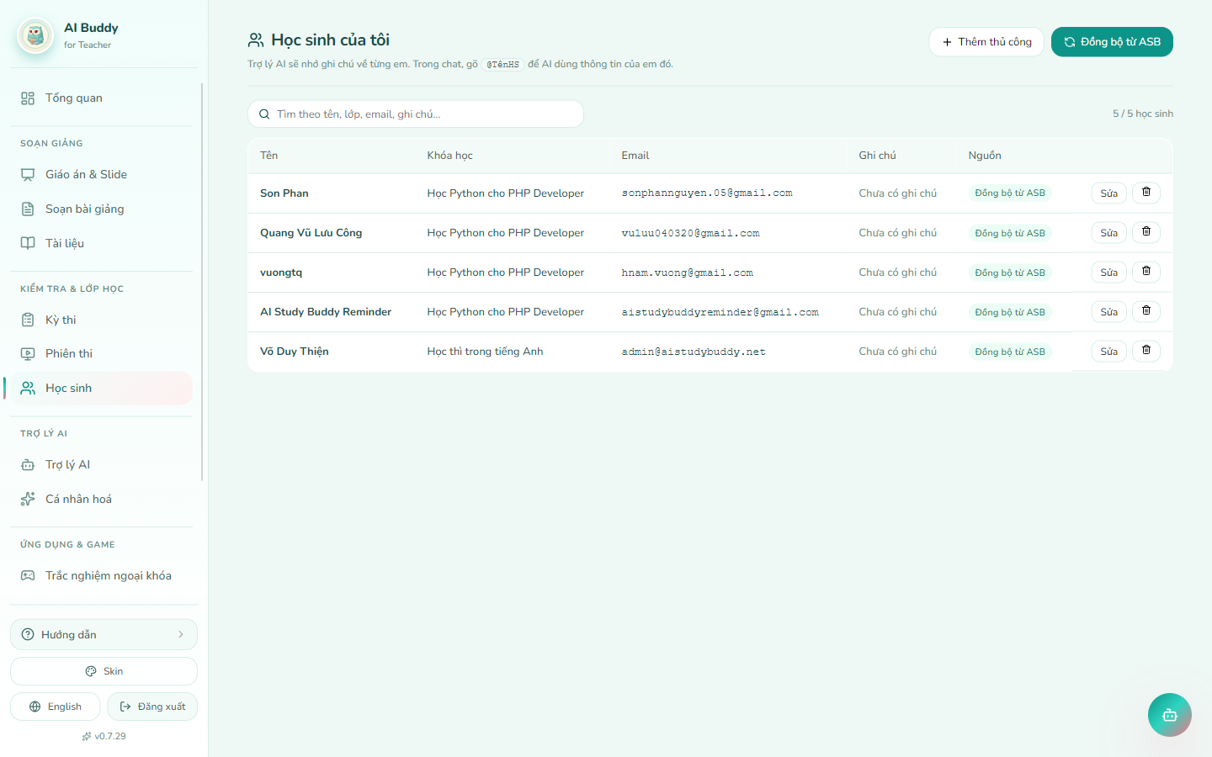Go to Tổng quan page
Viewport: 1212px width, 757px height.
click(101, 98)
